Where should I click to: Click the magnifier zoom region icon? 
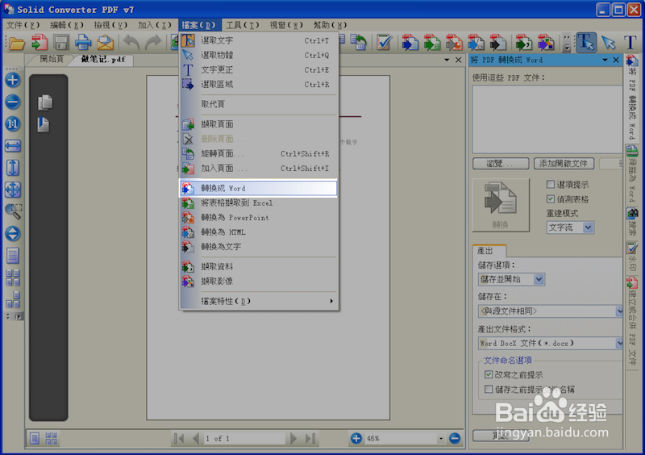[14, 211]
